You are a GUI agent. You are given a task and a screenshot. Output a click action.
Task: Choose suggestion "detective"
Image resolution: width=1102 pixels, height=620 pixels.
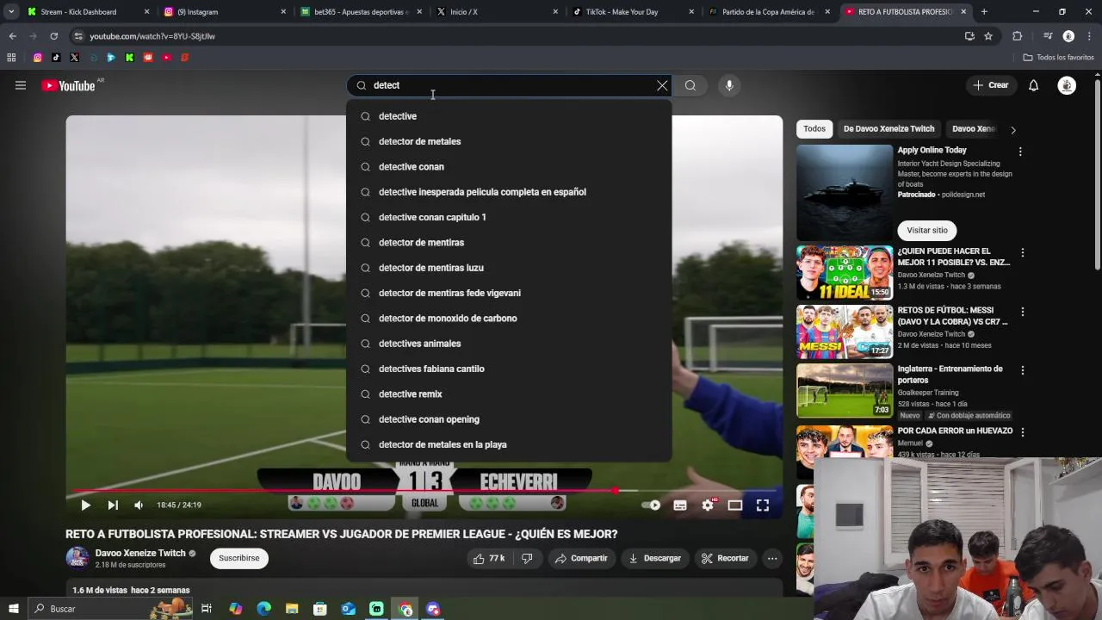coord(509,116)
